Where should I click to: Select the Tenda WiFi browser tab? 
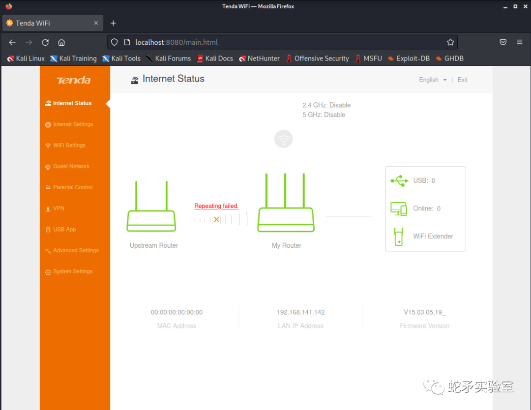pyautogui.click(x=53, y=23)
